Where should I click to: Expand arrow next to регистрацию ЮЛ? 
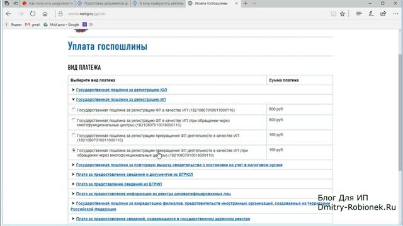point(73,90)
